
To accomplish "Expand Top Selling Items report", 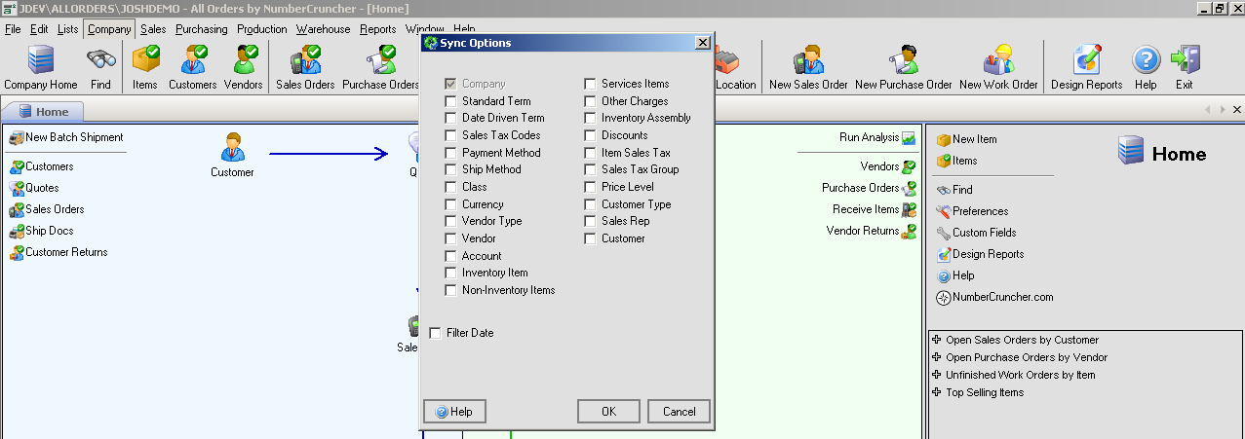I will (937, 392).
